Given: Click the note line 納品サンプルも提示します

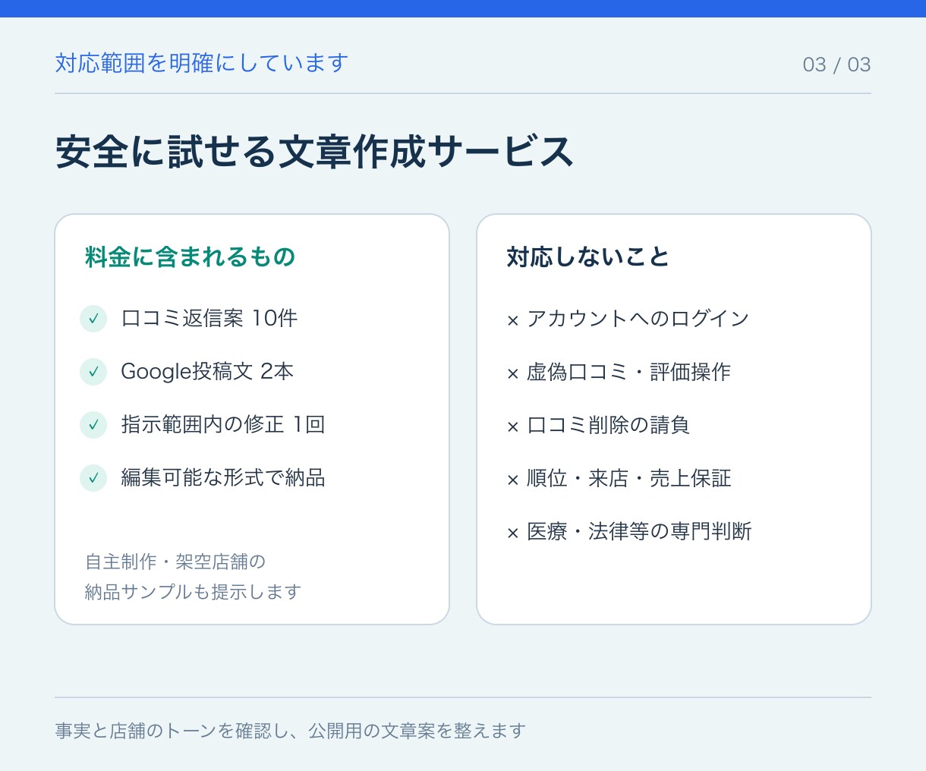Looking at the screenshot, I should (194, 592).
